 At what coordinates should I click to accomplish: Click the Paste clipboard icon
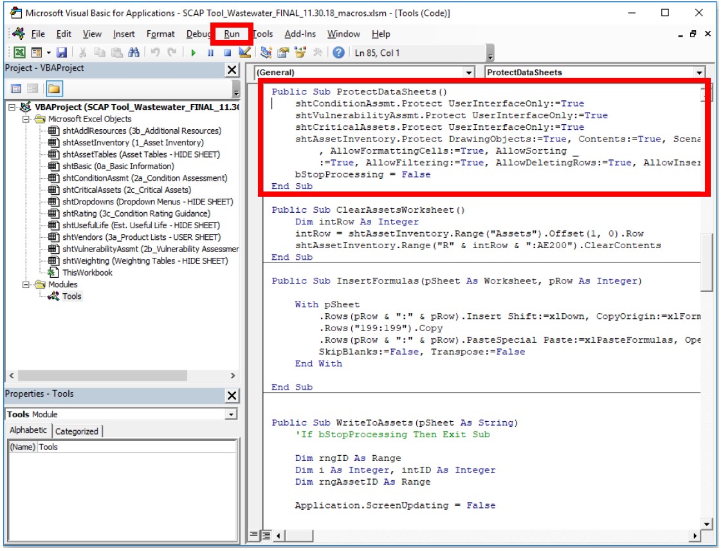(x=116, y=53)
